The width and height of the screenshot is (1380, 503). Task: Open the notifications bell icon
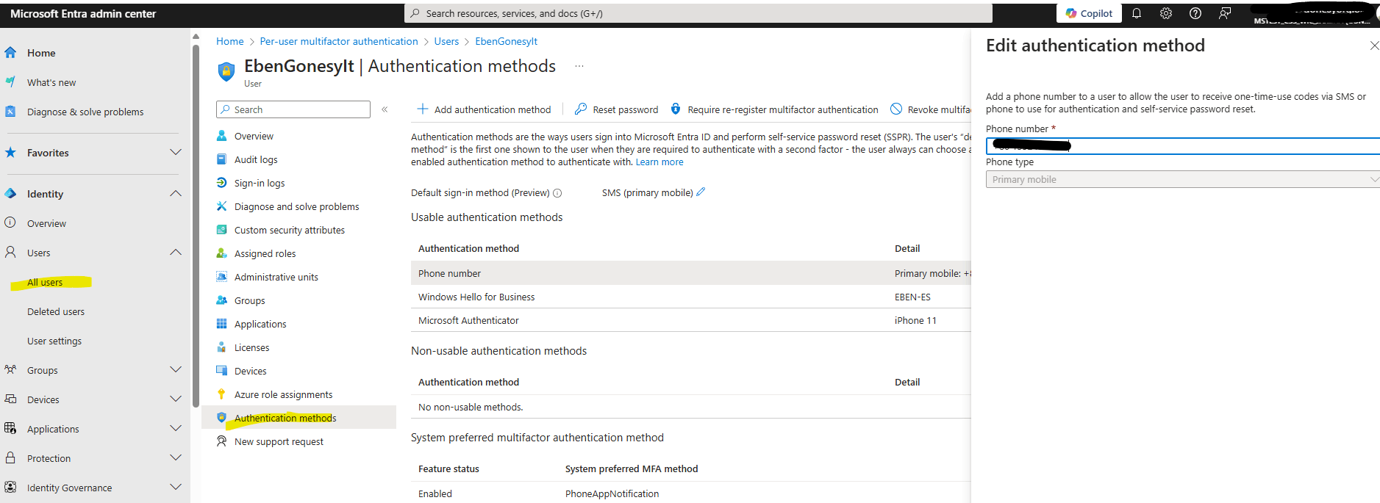(x=1137, y=13)
